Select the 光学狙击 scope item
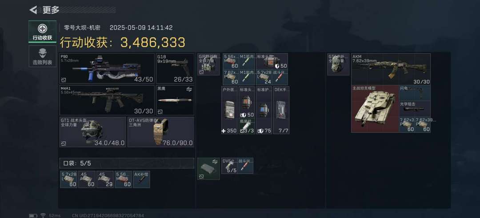Image resolution: width=480 pixels, height=218 pixels. pyautogui.click(x=415, y=109)
